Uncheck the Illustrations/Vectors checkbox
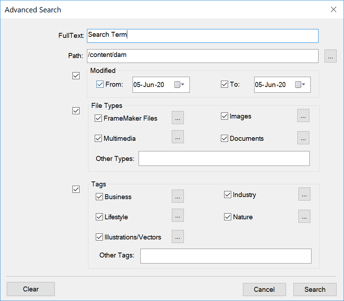Screen dimensions: 344x301 (x=99, y=237)
